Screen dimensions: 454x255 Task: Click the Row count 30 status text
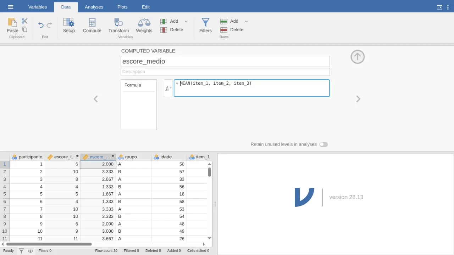[106, 251]
